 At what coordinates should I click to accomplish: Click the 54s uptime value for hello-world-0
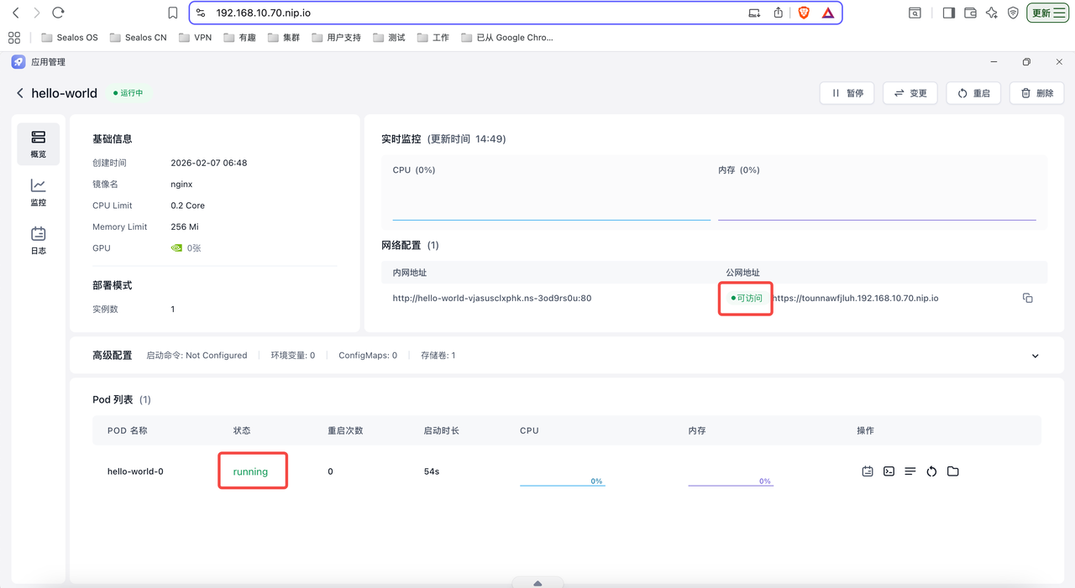[x=432, y=471]
